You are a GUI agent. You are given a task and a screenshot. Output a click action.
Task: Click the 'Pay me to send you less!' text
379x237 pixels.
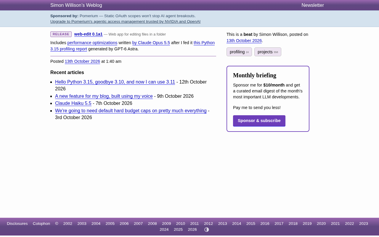coord(257,108)
